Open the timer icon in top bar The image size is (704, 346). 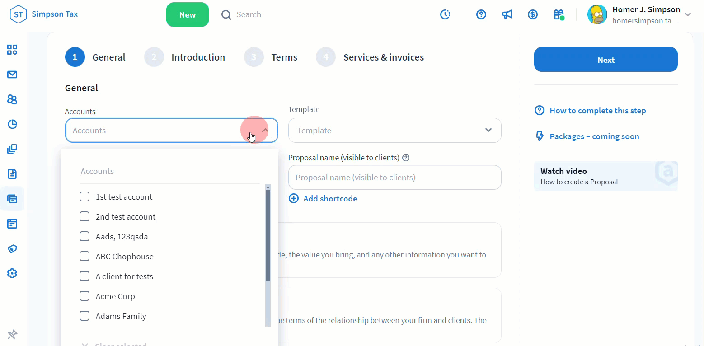pyautogui.click(x=445, y=14)
